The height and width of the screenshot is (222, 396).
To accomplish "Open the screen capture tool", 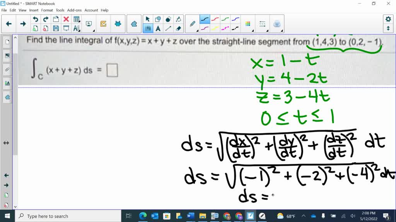I will (x=89, y=23).
